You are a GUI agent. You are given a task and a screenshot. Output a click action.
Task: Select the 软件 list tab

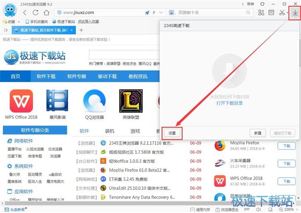84,131
